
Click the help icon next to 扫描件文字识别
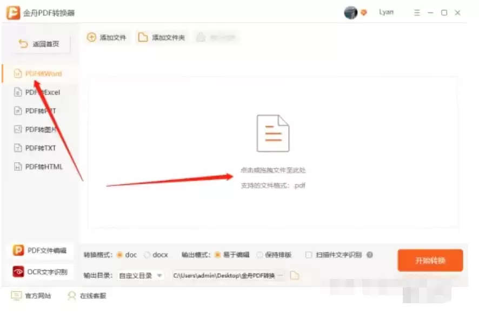[x=370, y=255]
